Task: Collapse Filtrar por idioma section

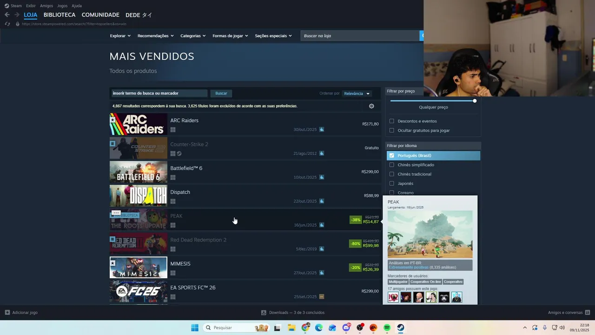Action: coord(433,146)
